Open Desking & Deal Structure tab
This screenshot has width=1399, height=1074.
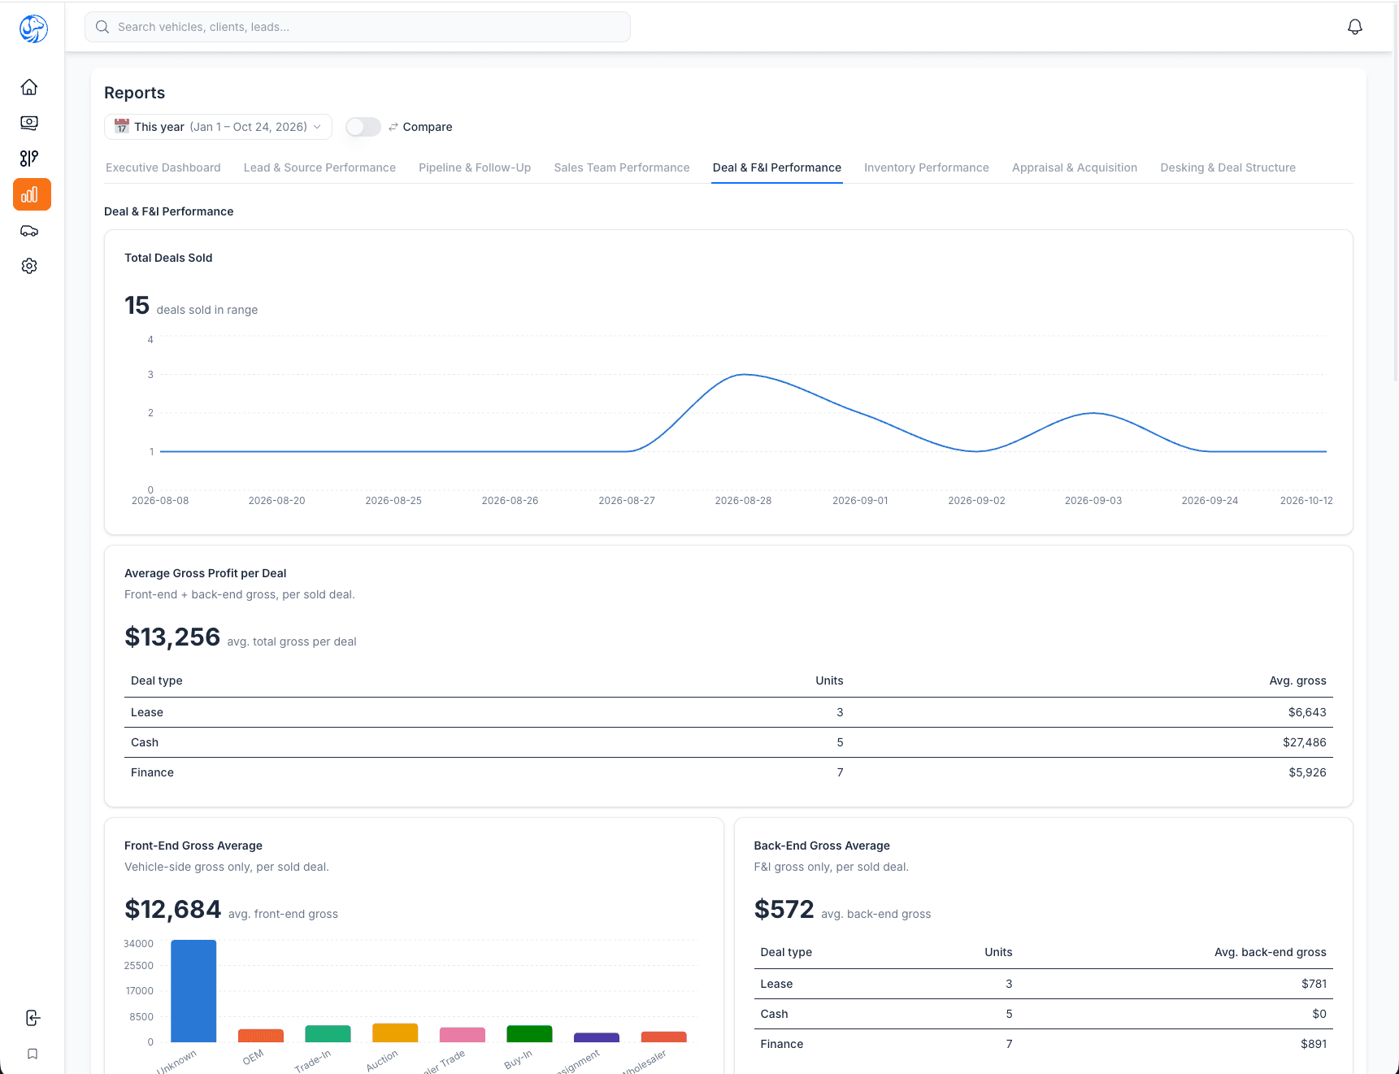1228,167
